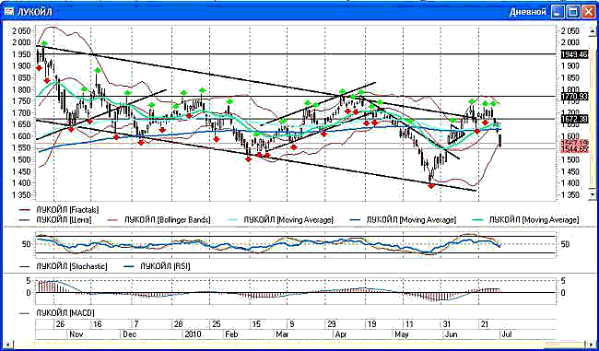Click the 2010 year label on time axis
This screenshot has height=351, width=599.
pyautogui.click(x=193, y=333)
